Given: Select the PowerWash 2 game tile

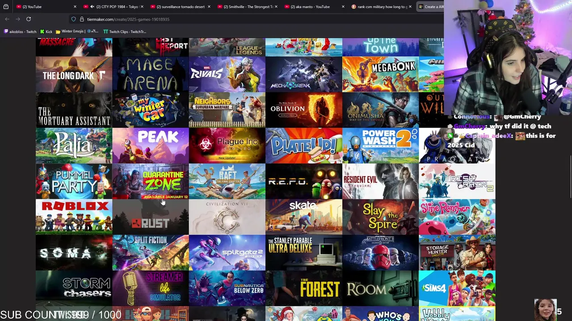Looking at the screenshot, I should point(380,146).
